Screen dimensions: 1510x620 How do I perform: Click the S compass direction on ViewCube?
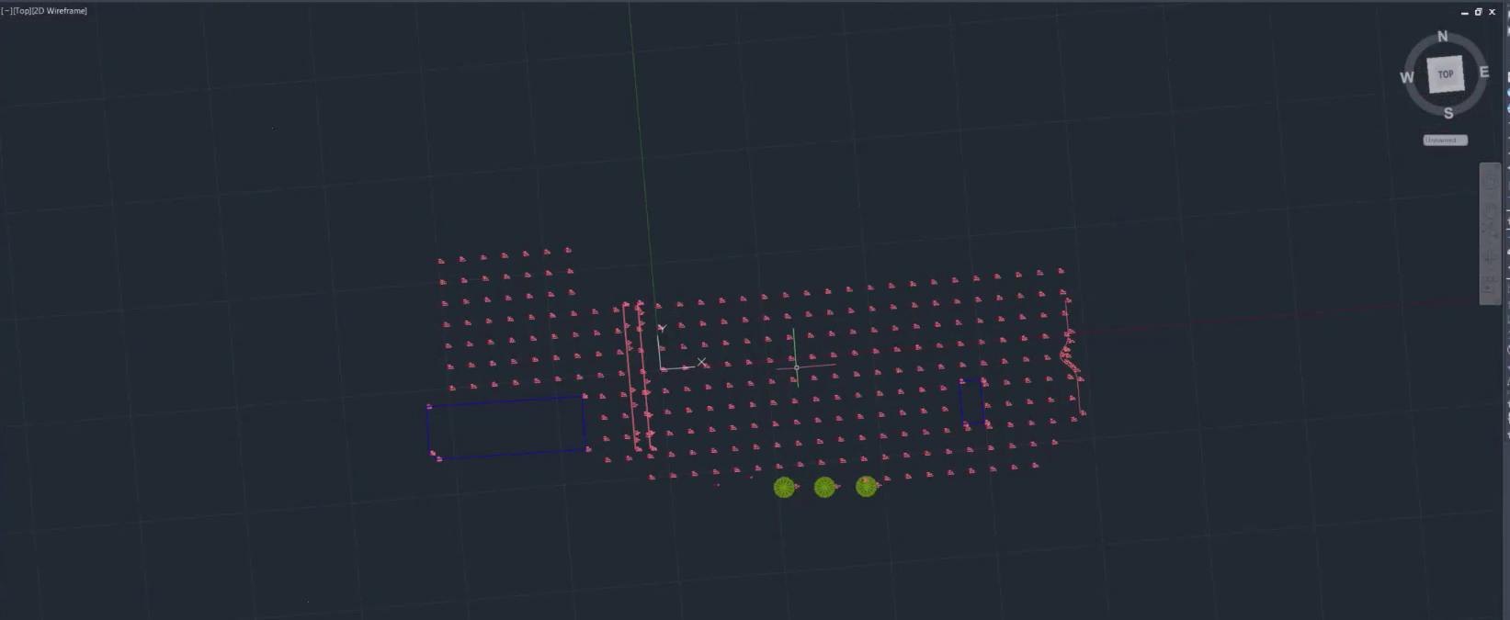[x=1448, y=113]
